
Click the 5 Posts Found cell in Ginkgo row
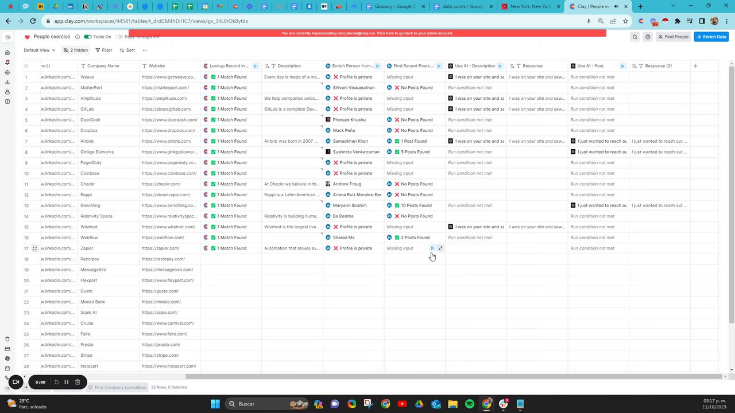tap(415, 152)
